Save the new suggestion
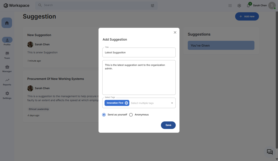Screen dimensions: 278x161 [168, 125]
